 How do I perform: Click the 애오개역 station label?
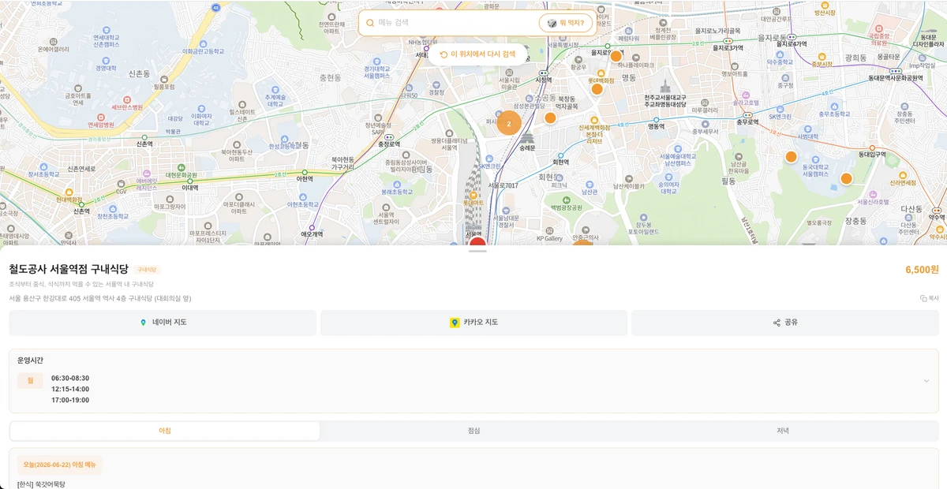[x=312, y=234]
